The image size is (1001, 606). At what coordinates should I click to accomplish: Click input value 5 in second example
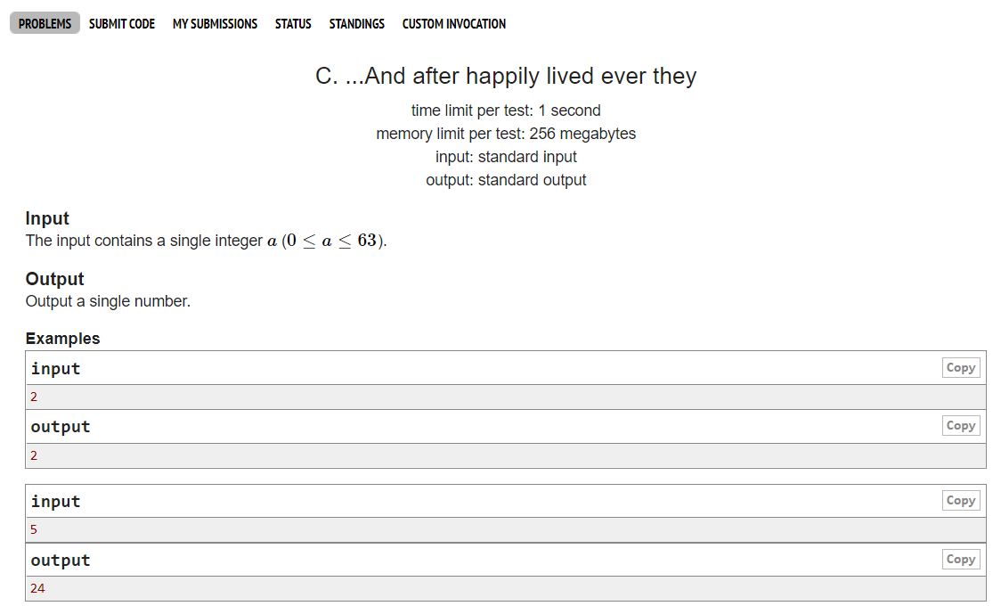point(34,530)
